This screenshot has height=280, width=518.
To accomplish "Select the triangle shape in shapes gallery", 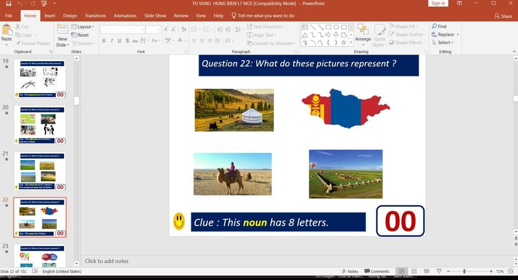I will 305,35.
